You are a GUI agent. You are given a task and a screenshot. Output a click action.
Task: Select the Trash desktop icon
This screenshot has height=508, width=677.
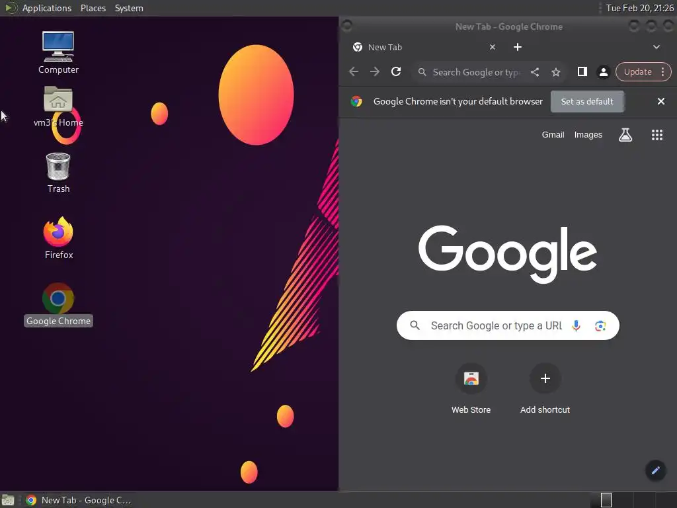click(58, 173)
